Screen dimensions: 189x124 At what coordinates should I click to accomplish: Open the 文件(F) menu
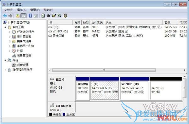(x=9, y=10)
